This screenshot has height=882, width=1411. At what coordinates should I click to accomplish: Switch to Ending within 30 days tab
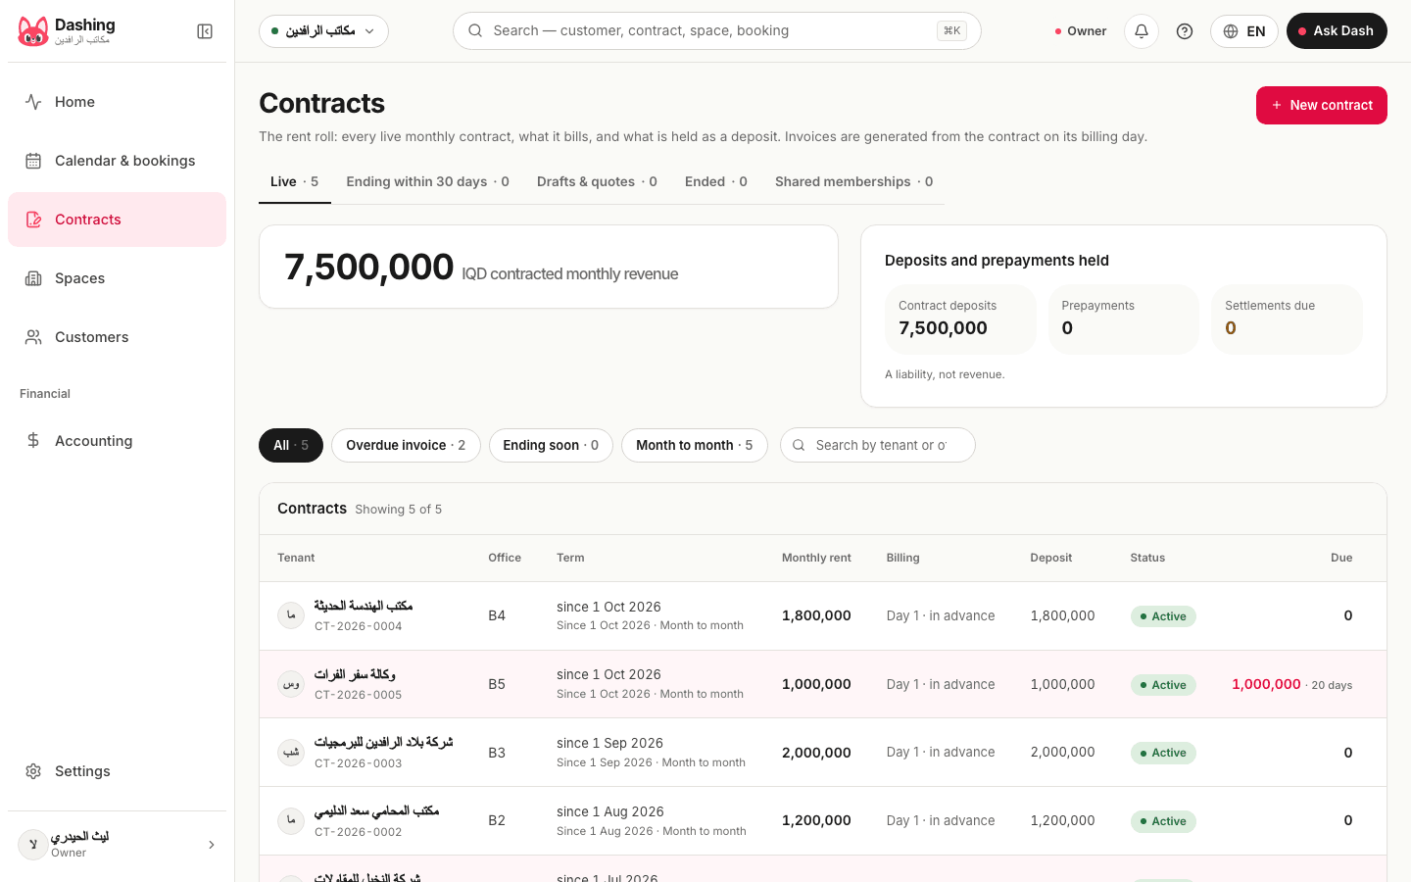(x=427, y=182)
